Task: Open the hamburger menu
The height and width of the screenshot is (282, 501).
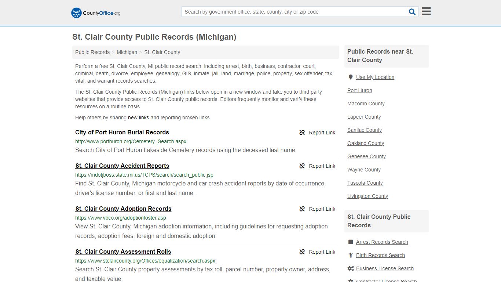Action: 426,11
